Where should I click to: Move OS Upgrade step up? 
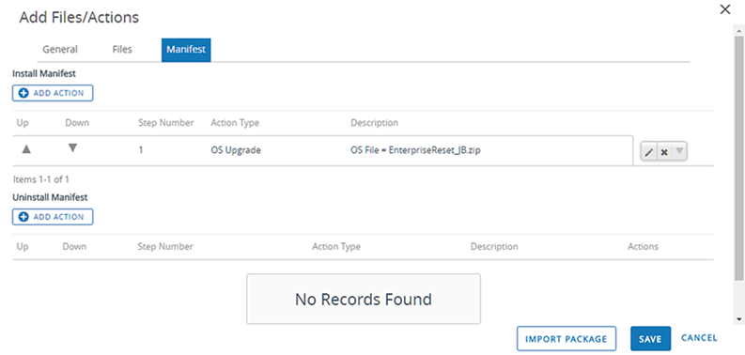(x=26, y=149)
